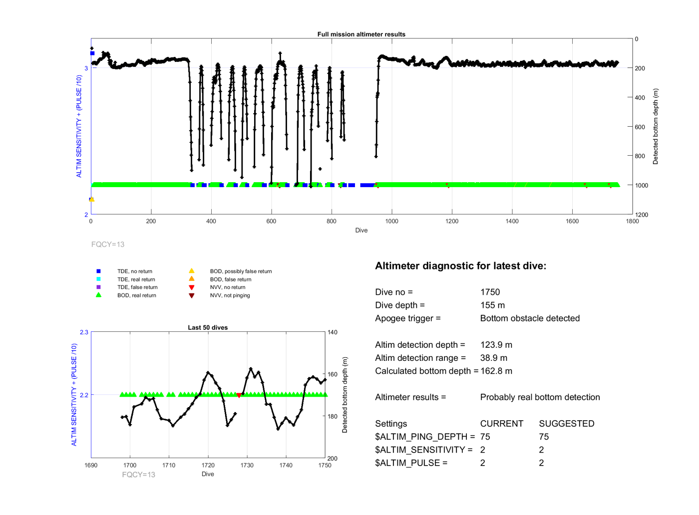The image size is (699, 515).
Task: Click FQCY=13 text under Last 50 dives plot
Action: pyautogui.click(x=139, y=475)
